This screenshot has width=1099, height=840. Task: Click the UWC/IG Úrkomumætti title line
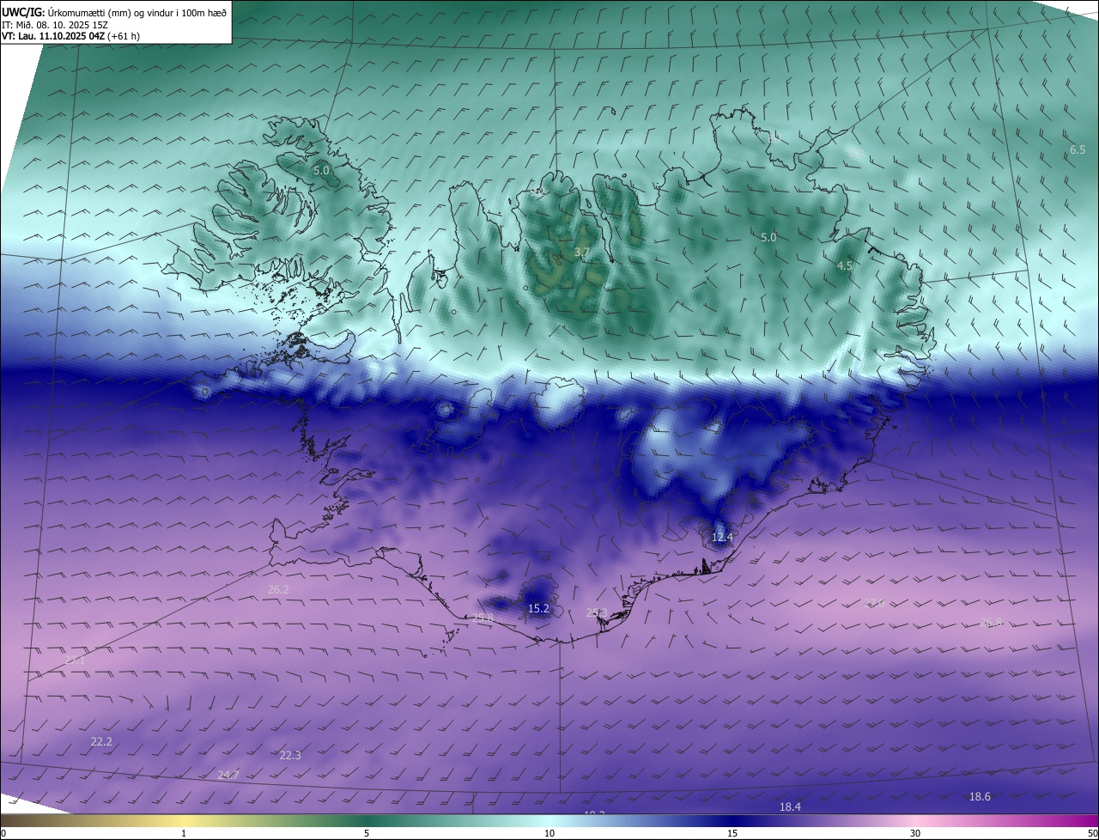coord(114,11)
